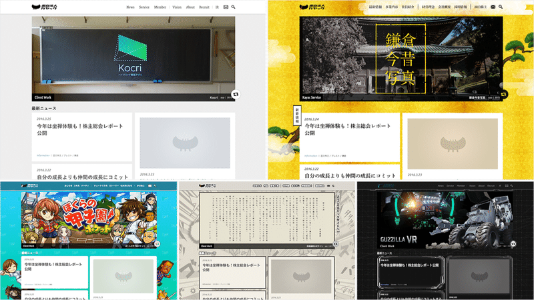The width and height of the screenshot is (534, 300).
Task: Click the refresh icon on the manga theme banner
Action: click(336, 244)
